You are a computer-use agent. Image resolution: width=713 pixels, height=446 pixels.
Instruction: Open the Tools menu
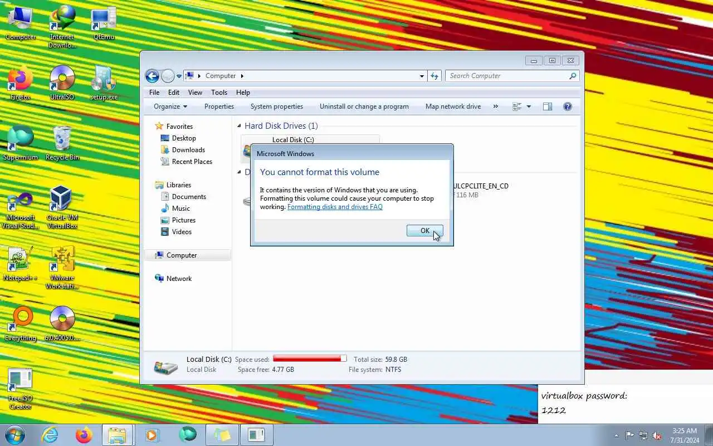click(219, 93)
